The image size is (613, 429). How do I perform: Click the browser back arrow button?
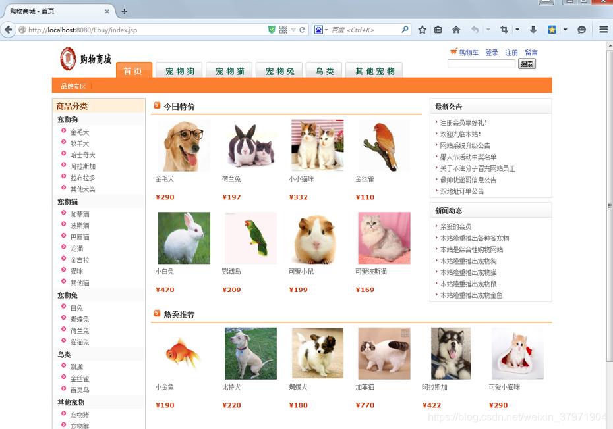point(8,30)
